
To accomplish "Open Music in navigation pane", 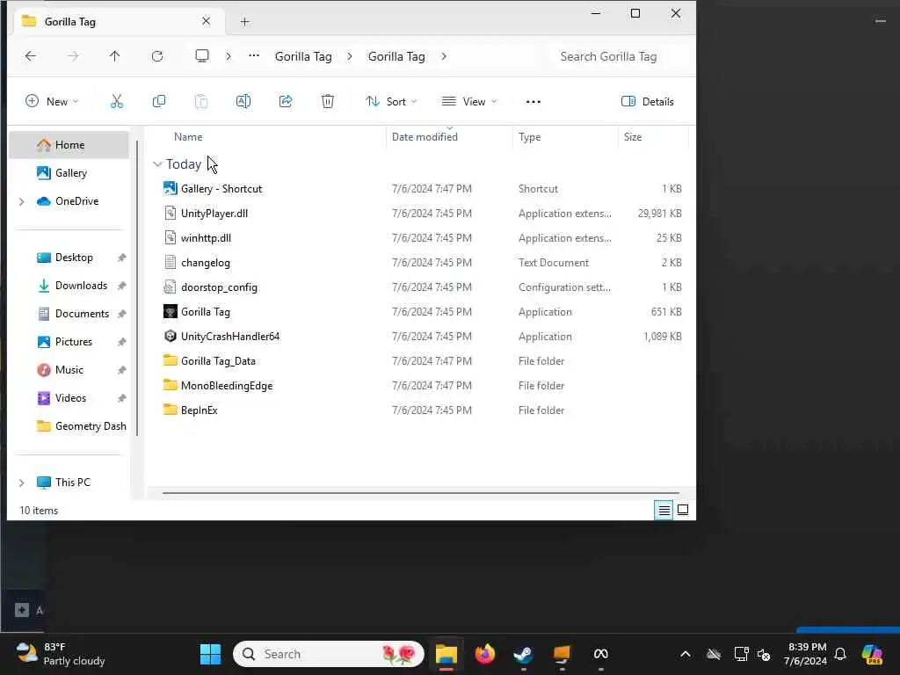I will coord(69,370).
